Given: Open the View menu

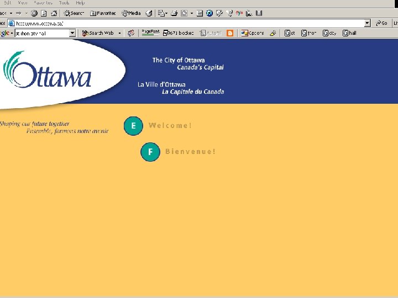Looking at the screenshot, I should (x=22, y=3).
